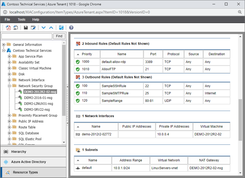Click the green shield icon for SampleSMTPRule

78,93
